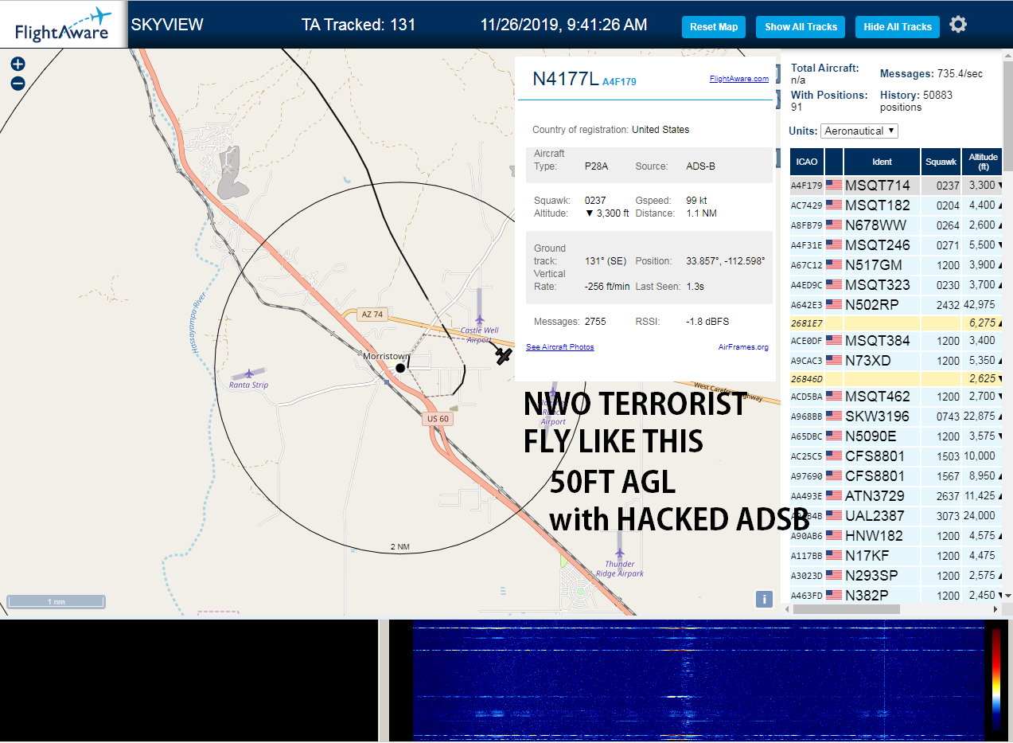Select the 26846D unidentified aircraft row

tap(896, 379)
